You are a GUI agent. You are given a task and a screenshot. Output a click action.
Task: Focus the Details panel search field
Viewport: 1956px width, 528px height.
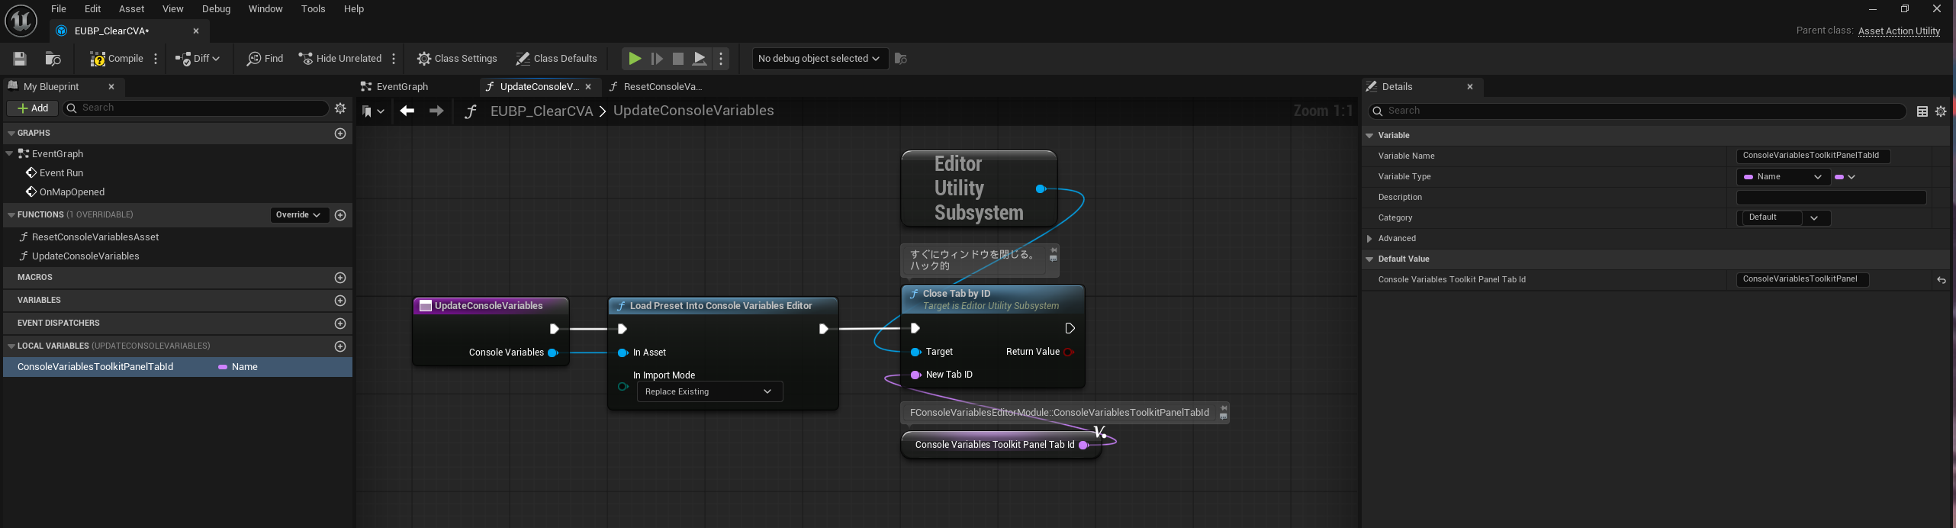point(1636,111)
